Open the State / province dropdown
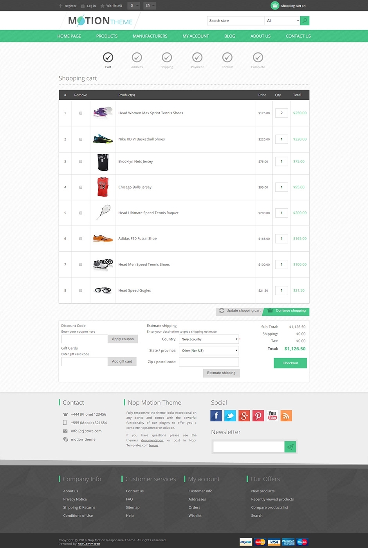 [209, 351]
